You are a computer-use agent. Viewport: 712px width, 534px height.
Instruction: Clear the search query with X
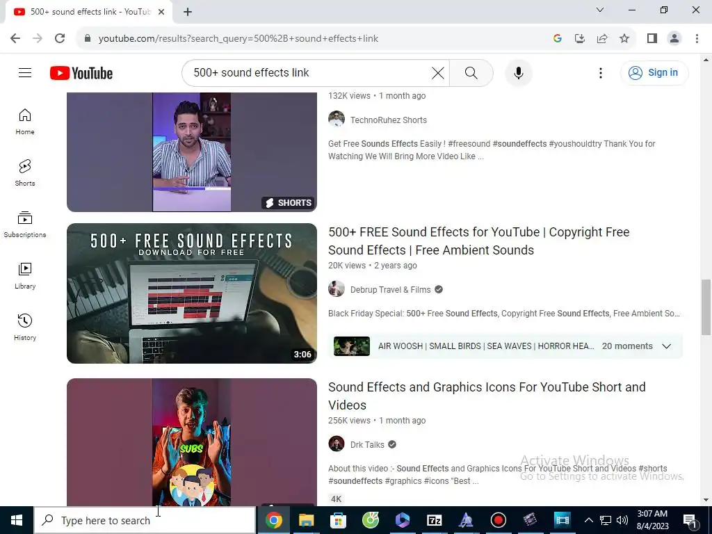click(x=438, y=72)
